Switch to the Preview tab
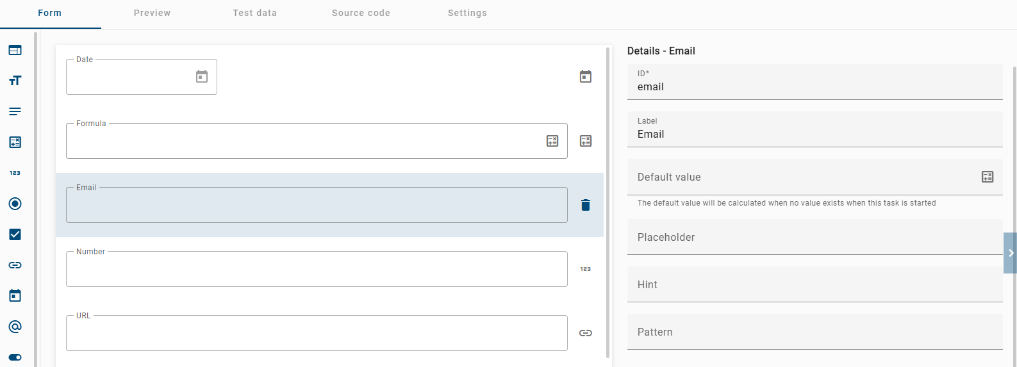 (153, 13)
